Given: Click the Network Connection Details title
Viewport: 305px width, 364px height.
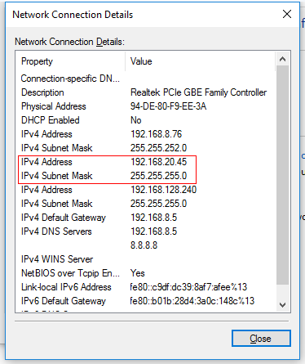Looking at the screenshot, I should pyautogui.click(x=73, y=15).
